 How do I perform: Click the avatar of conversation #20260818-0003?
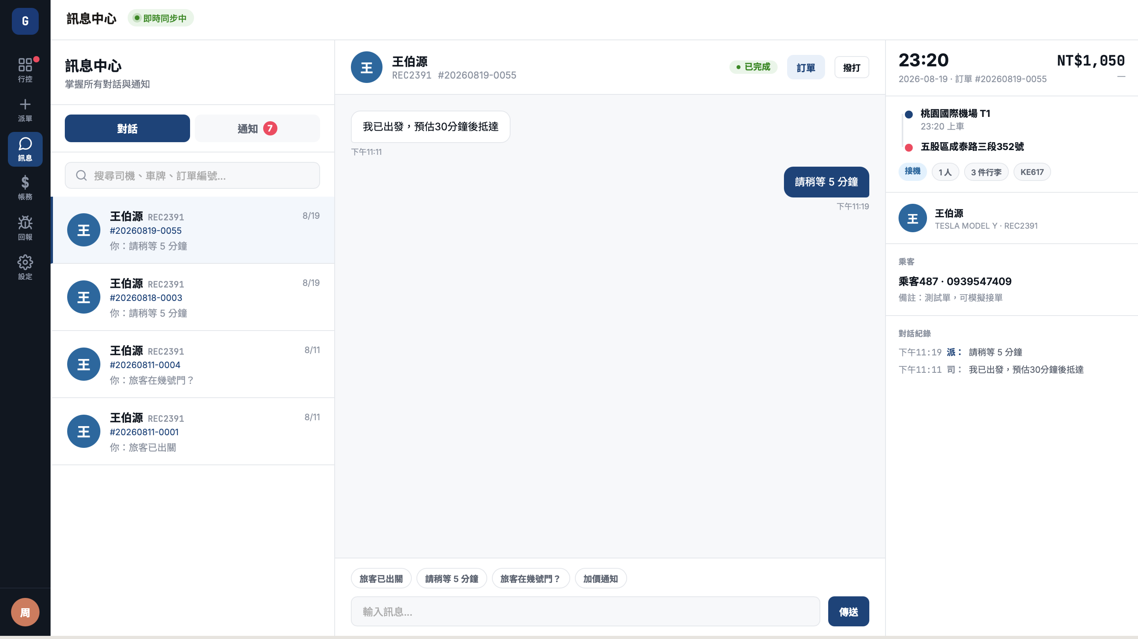coord(83,297)
